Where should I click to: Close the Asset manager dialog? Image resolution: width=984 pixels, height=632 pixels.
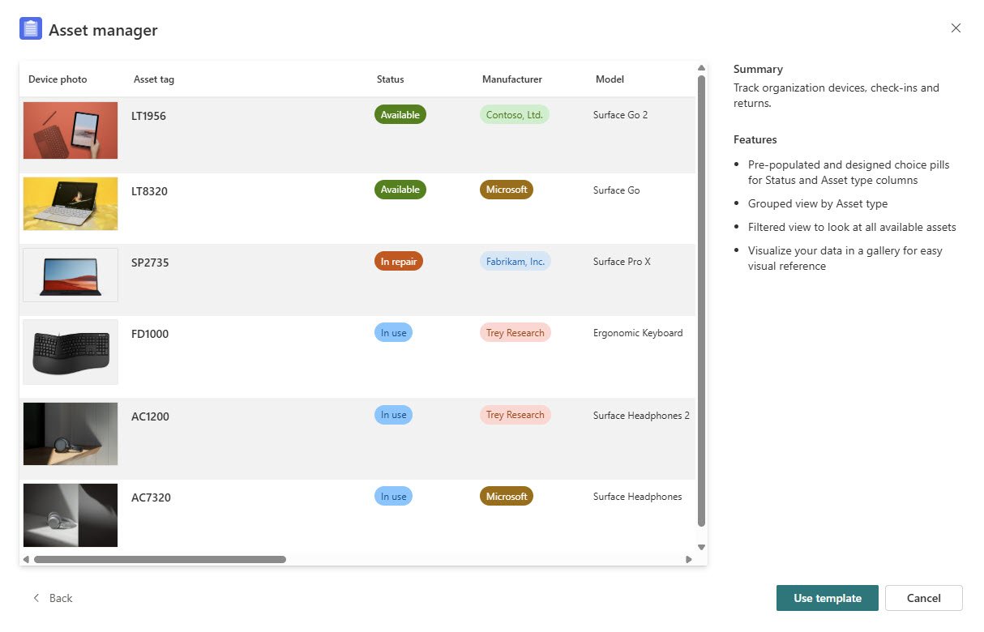tap(956, 28)
